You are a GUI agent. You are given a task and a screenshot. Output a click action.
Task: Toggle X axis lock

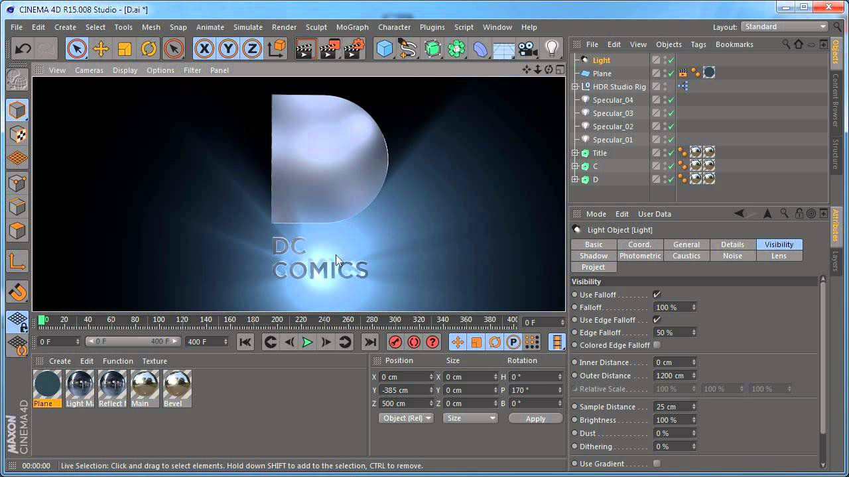(204, 49)
